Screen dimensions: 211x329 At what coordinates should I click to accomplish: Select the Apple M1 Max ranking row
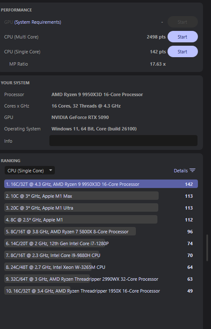[x=101, y=196]
